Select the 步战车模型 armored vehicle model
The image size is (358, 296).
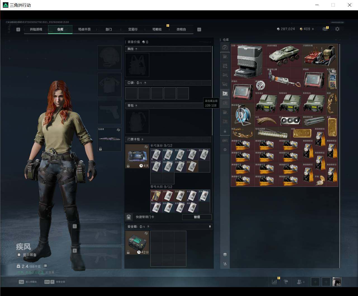[x=284, y=56]
